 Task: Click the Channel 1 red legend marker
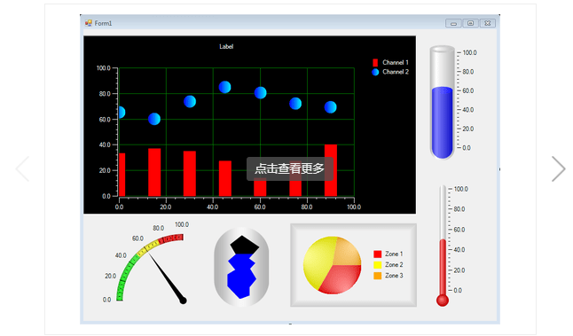375,62
